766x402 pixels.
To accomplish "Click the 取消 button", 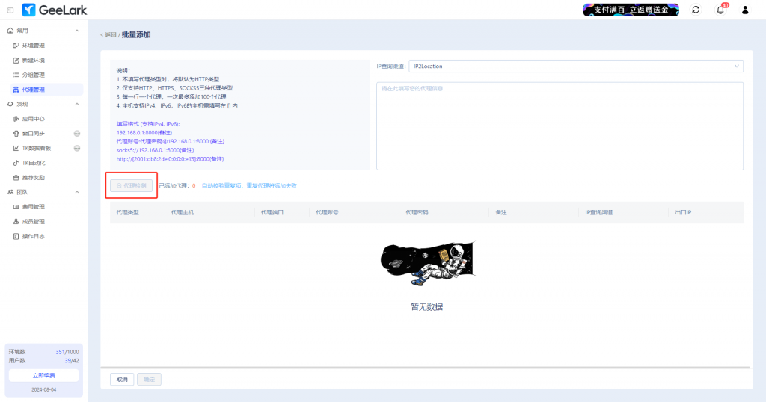I will point(122,380).
